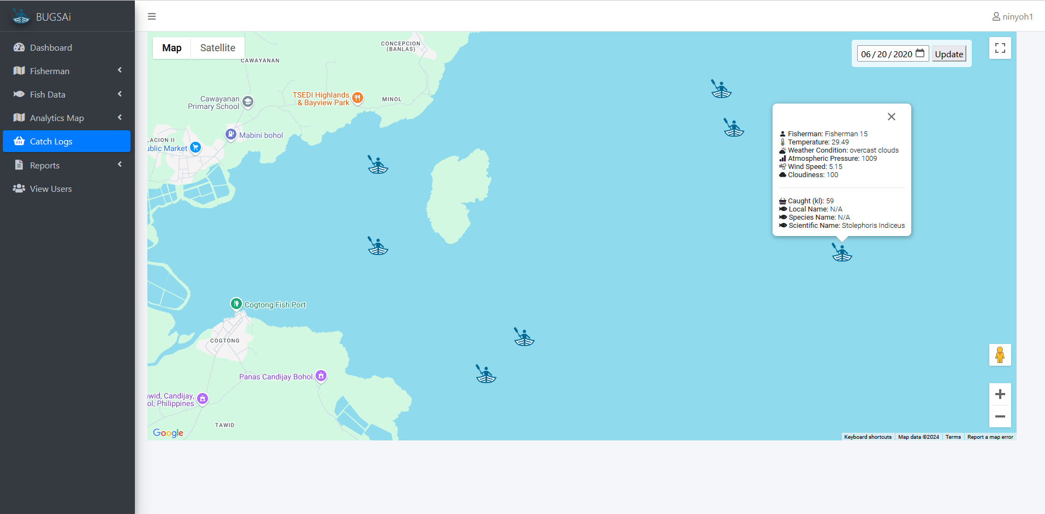This screenshot has width=1045, height=514.
Task: Open the date picker calendar icon
Action: point(920,53)
